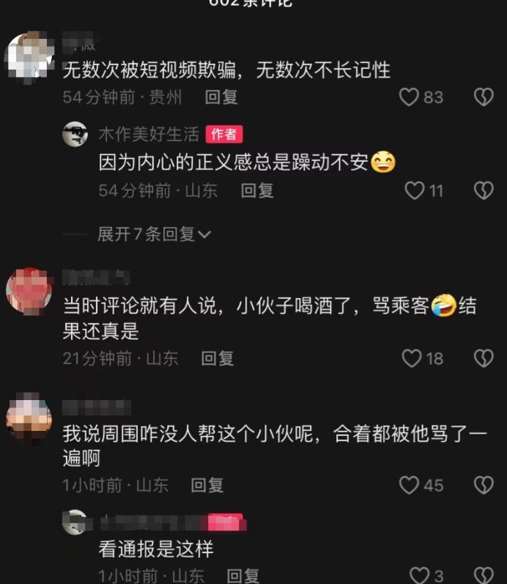The image size is (507, 584).
Task: Dislike the Guizhou comment via broken heart
Action: [x=484, y=97]
